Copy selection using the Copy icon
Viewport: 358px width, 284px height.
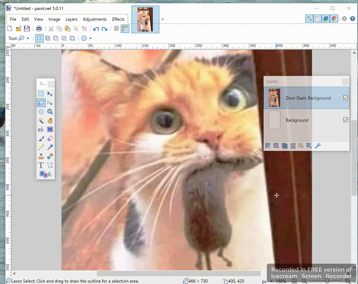click(x=59, y=29)
